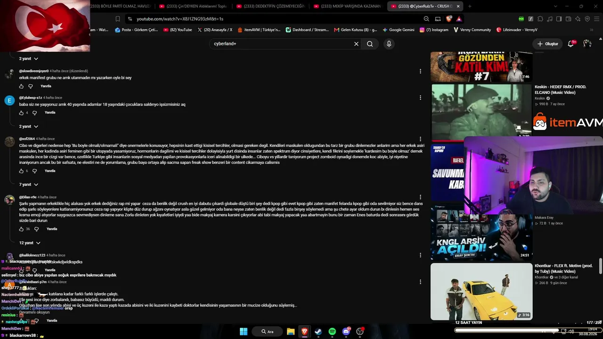Image resolution: width=603 pixels, height=339 pixels.
Task: Open File Explorer from the taskbar
Action: (x=291, y=331)
